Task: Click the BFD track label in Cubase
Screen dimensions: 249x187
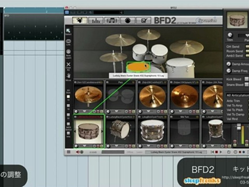Action: coord(7,16)
